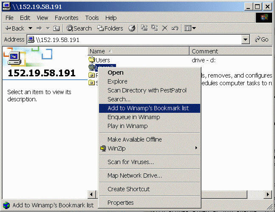Screen dimensions: 275x212
Task: Click the Go button
Action: (261, 39)
